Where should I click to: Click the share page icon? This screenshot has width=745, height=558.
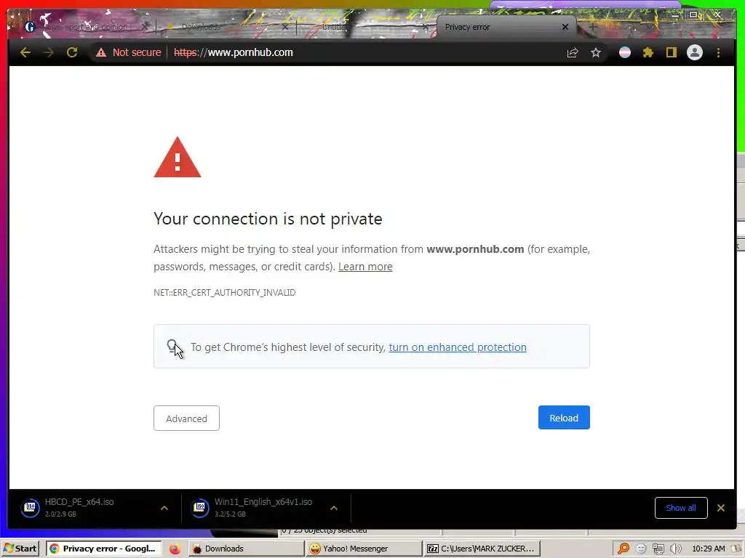573,52
